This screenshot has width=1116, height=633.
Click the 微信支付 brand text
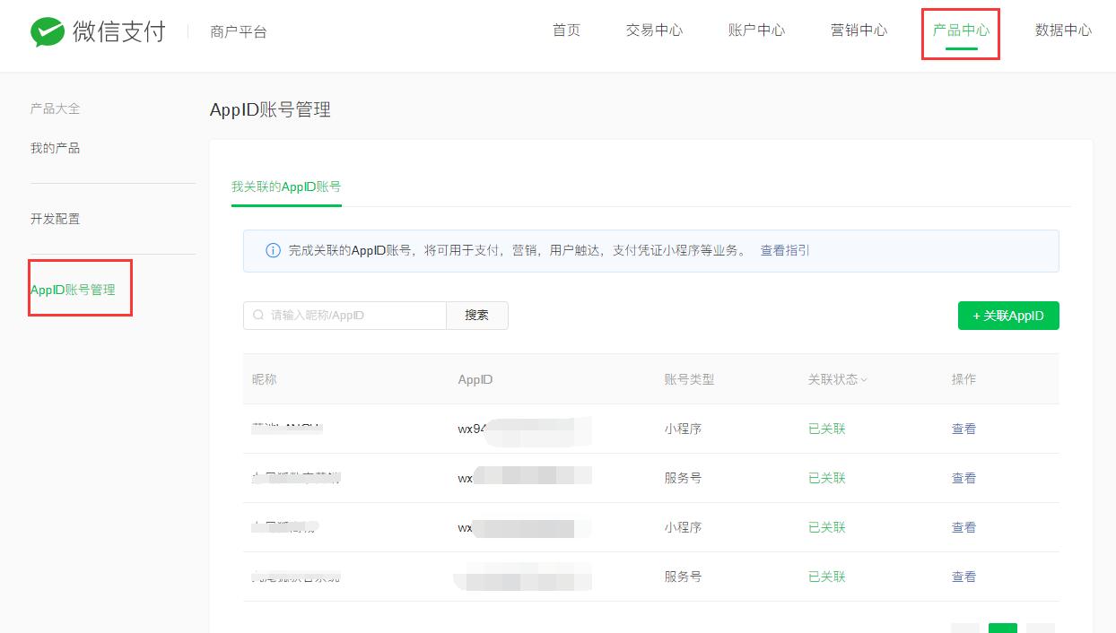[x=119, y=31]
